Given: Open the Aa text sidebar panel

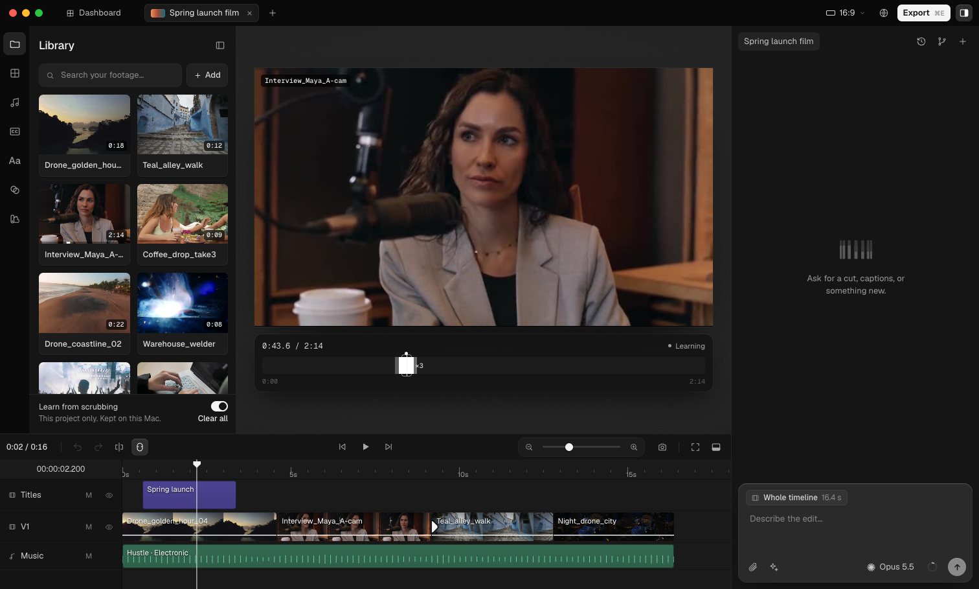Looking at the screenshot, I should pos(15,161).
